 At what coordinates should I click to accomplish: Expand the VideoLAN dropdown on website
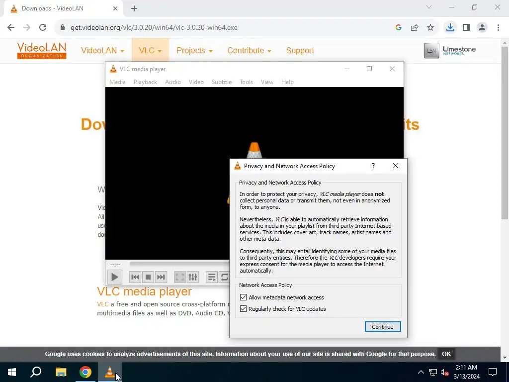coord(102,51)
